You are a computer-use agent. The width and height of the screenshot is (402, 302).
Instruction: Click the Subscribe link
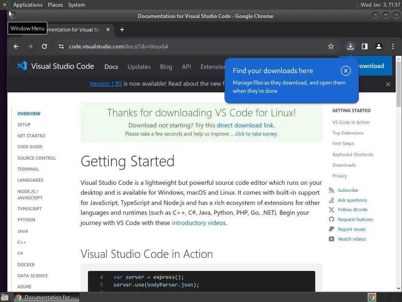pos(348,190)
